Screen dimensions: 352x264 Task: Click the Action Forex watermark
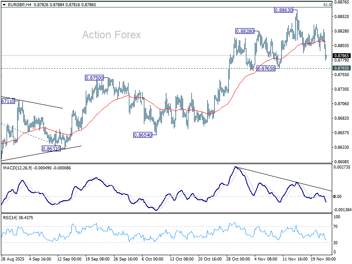point(111,35)
